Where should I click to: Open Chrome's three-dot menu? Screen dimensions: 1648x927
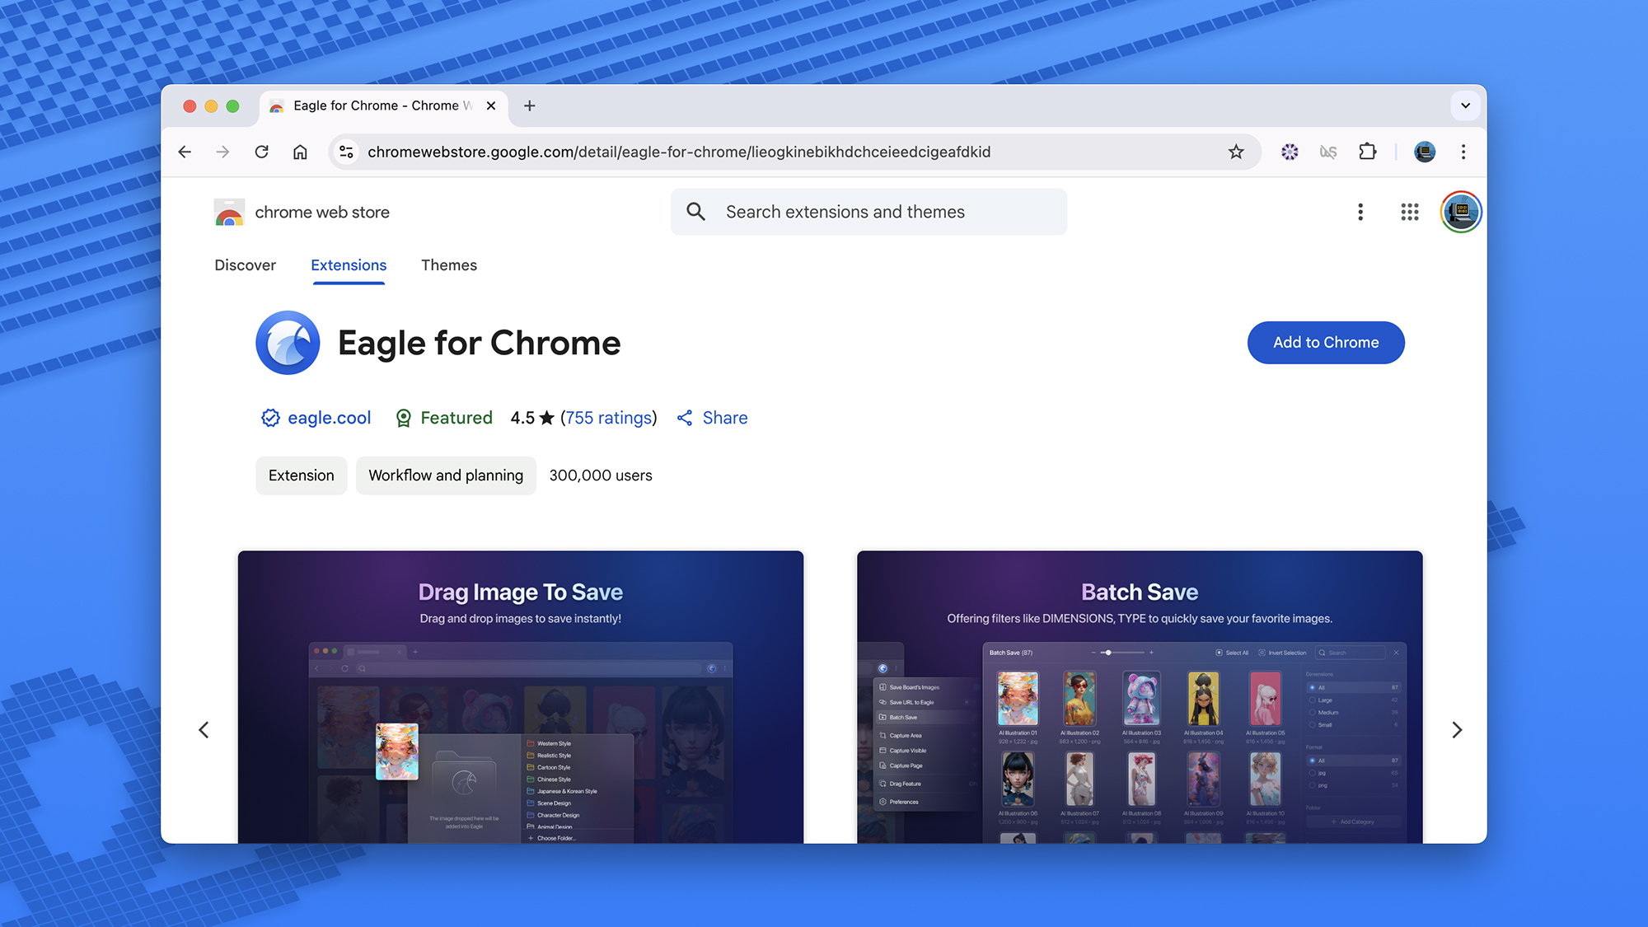tap(1463, 152)
